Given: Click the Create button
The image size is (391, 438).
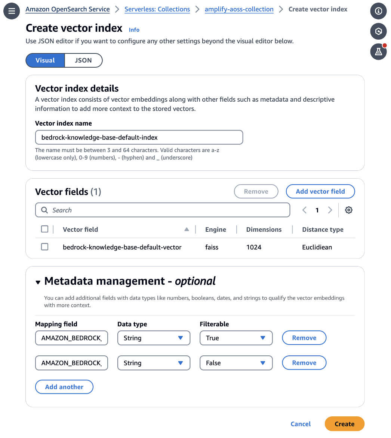Looking at the screenshot, I should click(344, 424).
